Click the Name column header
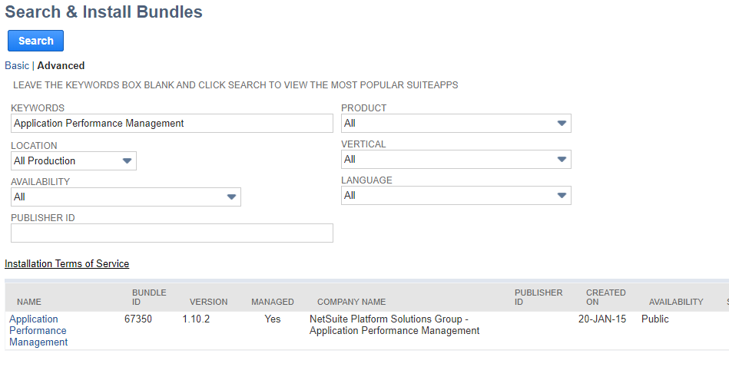The image size is (729, 367). [x=29, y=302]
